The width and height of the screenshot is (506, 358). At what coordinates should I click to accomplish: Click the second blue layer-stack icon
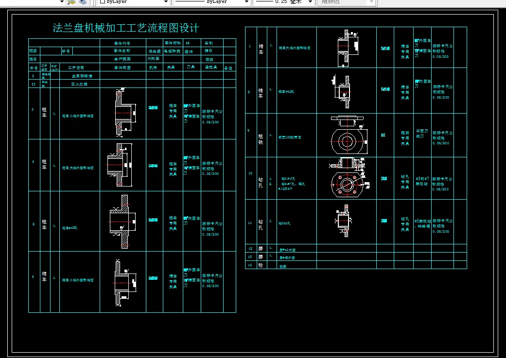83,2
